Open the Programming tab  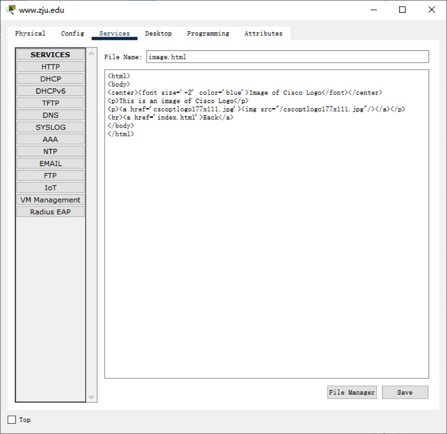[x=208, y=33]
